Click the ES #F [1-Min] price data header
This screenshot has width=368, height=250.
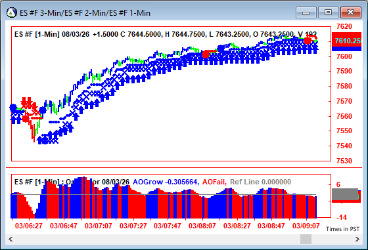click(x=166, y=34)
